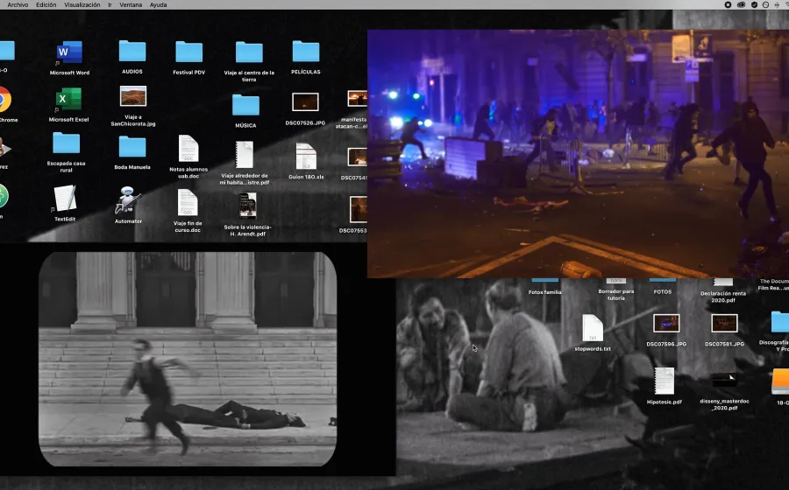
Task: Select the DSC07596.JPG image file
Action: (666, 324)
